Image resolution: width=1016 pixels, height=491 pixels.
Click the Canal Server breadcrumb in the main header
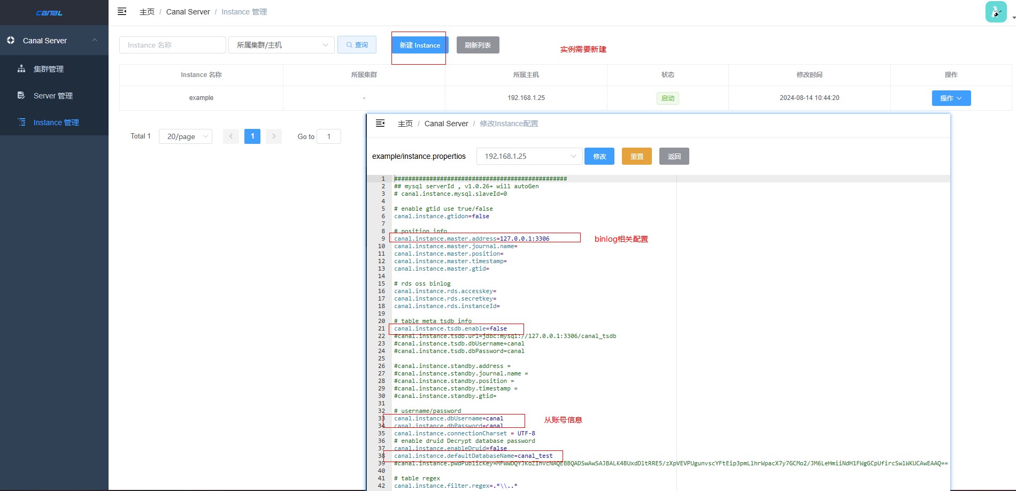click(188, 12)
